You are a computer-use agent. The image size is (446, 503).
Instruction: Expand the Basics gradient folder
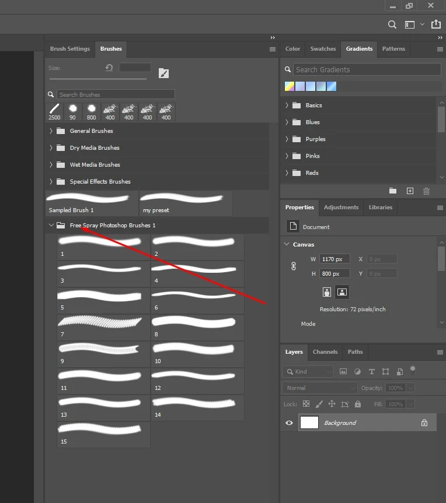tap(287, 105)
